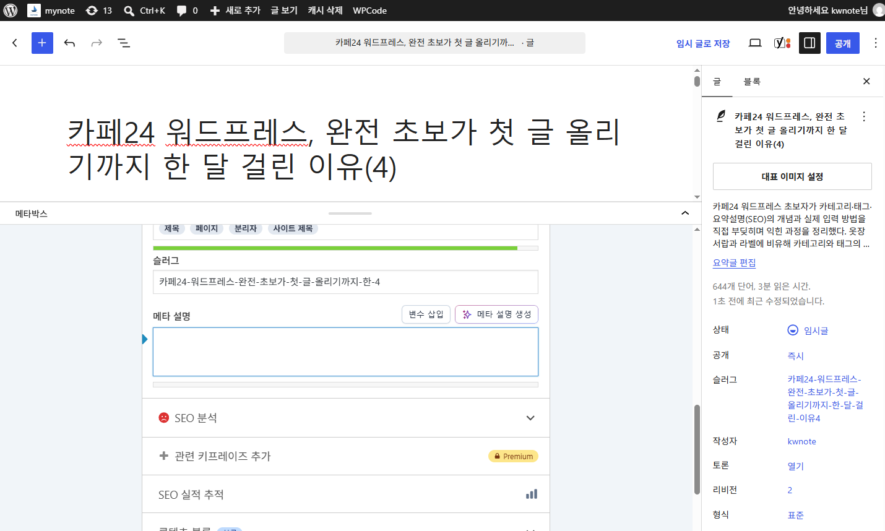The image size is (885, 531).
Task: Collapse the 메타박스 panel with its chevron
Action: pyautogui.click(x=685, y=214)
